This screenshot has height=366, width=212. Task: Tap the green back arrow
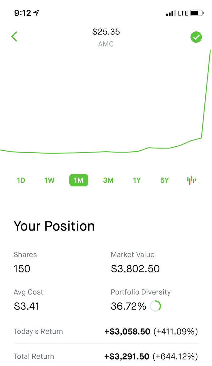tap(14, 37)
